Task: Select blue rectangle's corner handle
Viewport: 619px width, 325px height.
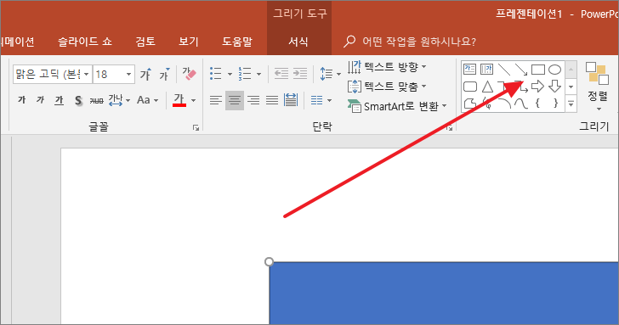Action: pyautogui.click(x=269, y=262)
